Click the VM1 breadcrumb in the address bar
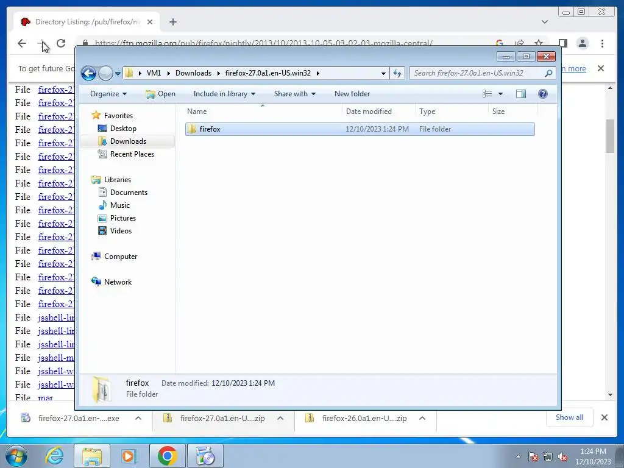This screenshot has height=468, width=624. (x=154, y=73)
